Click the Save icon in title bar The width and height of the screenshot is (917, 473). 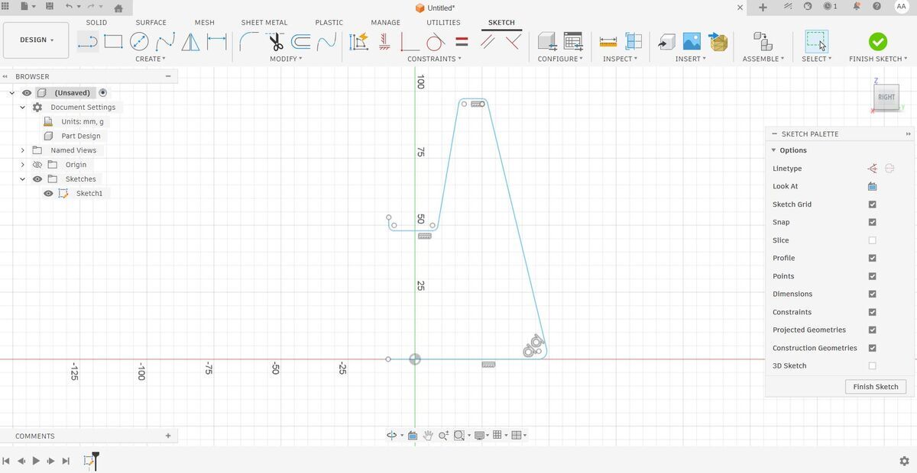point(50,7)
